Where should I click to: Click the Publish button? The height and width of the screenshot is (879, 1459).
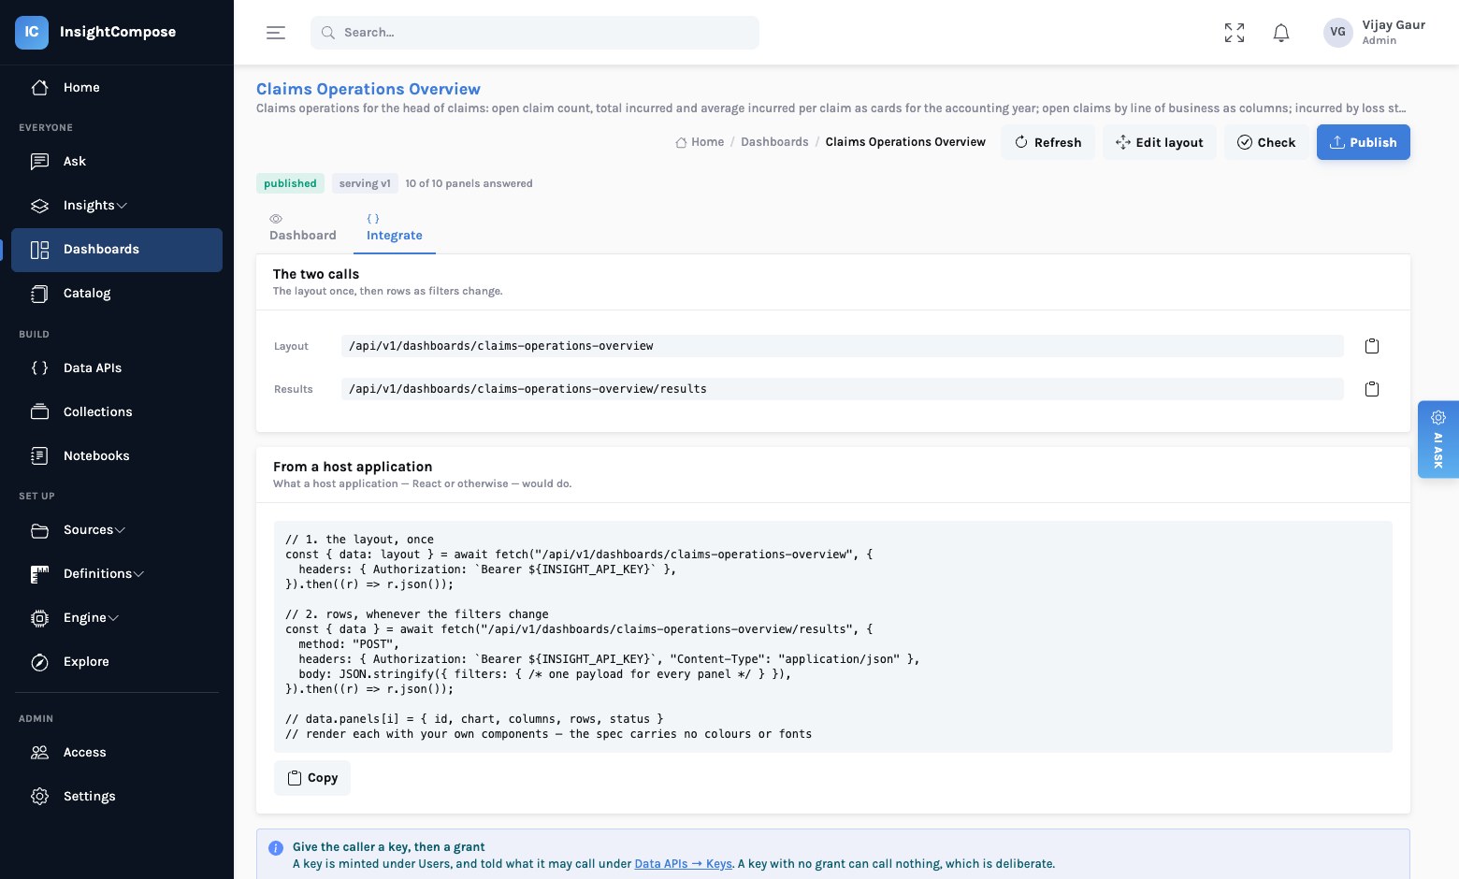tap(1364, 142)
